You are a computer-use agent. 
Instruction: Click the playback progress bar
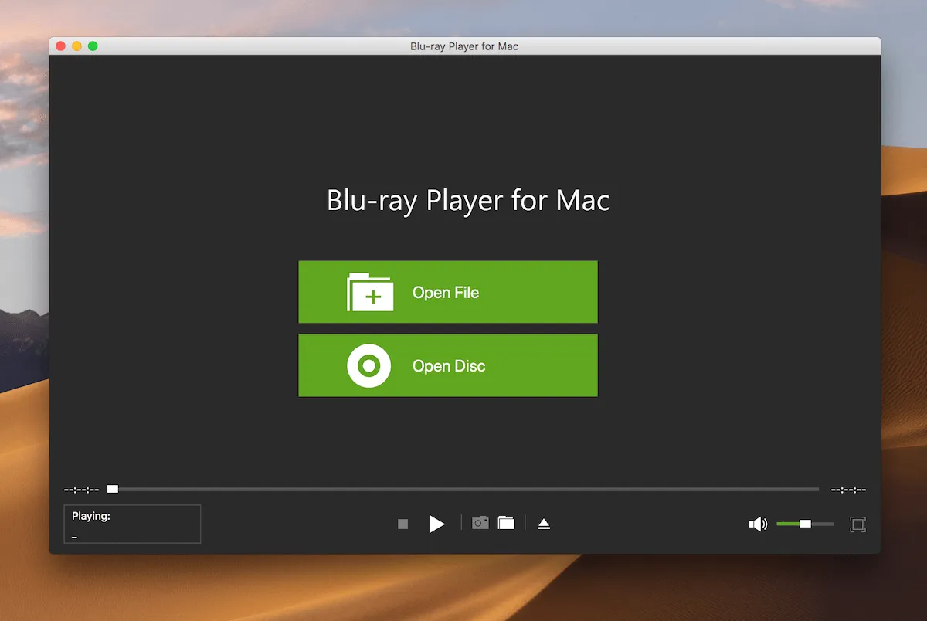[463, 489]
